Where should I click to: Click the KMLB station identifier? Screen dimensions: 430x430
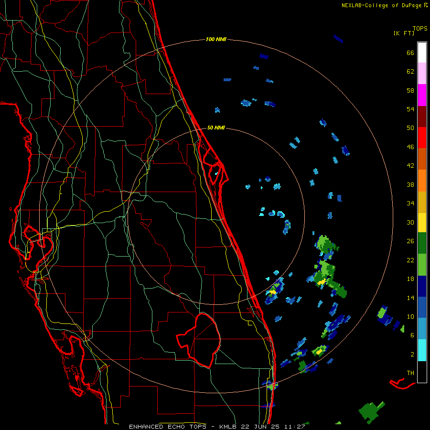pyautogui.click(x=229, y=427)
